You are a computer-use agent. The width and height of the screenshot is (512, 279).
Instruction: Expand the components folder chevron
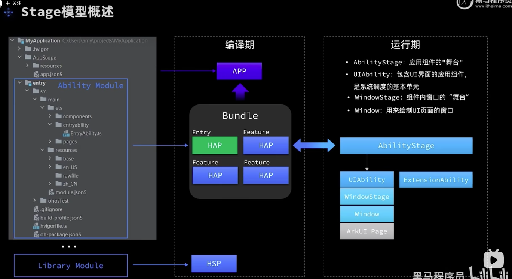[50, 116]
